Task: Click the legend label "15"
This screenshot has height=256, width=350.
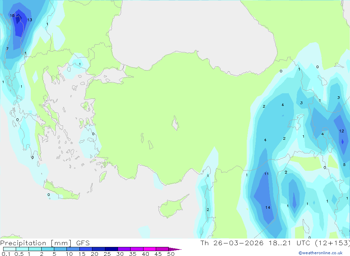Action: click(82, 254)
